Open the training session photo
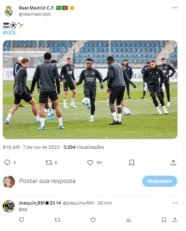Screen dimensions: 186x231 pos(90,90)
